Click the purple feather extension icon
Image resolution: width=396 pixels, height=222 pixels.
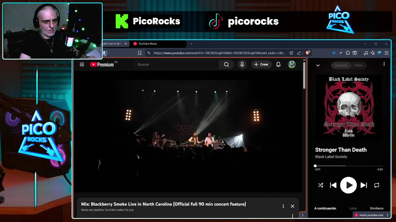[x=341, y=53]
